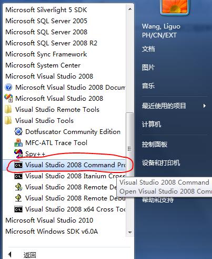The image size is (212, 259).
Task: Click Visual Studio 2008 Documentation help icon
Action: (x=8, y=87)
